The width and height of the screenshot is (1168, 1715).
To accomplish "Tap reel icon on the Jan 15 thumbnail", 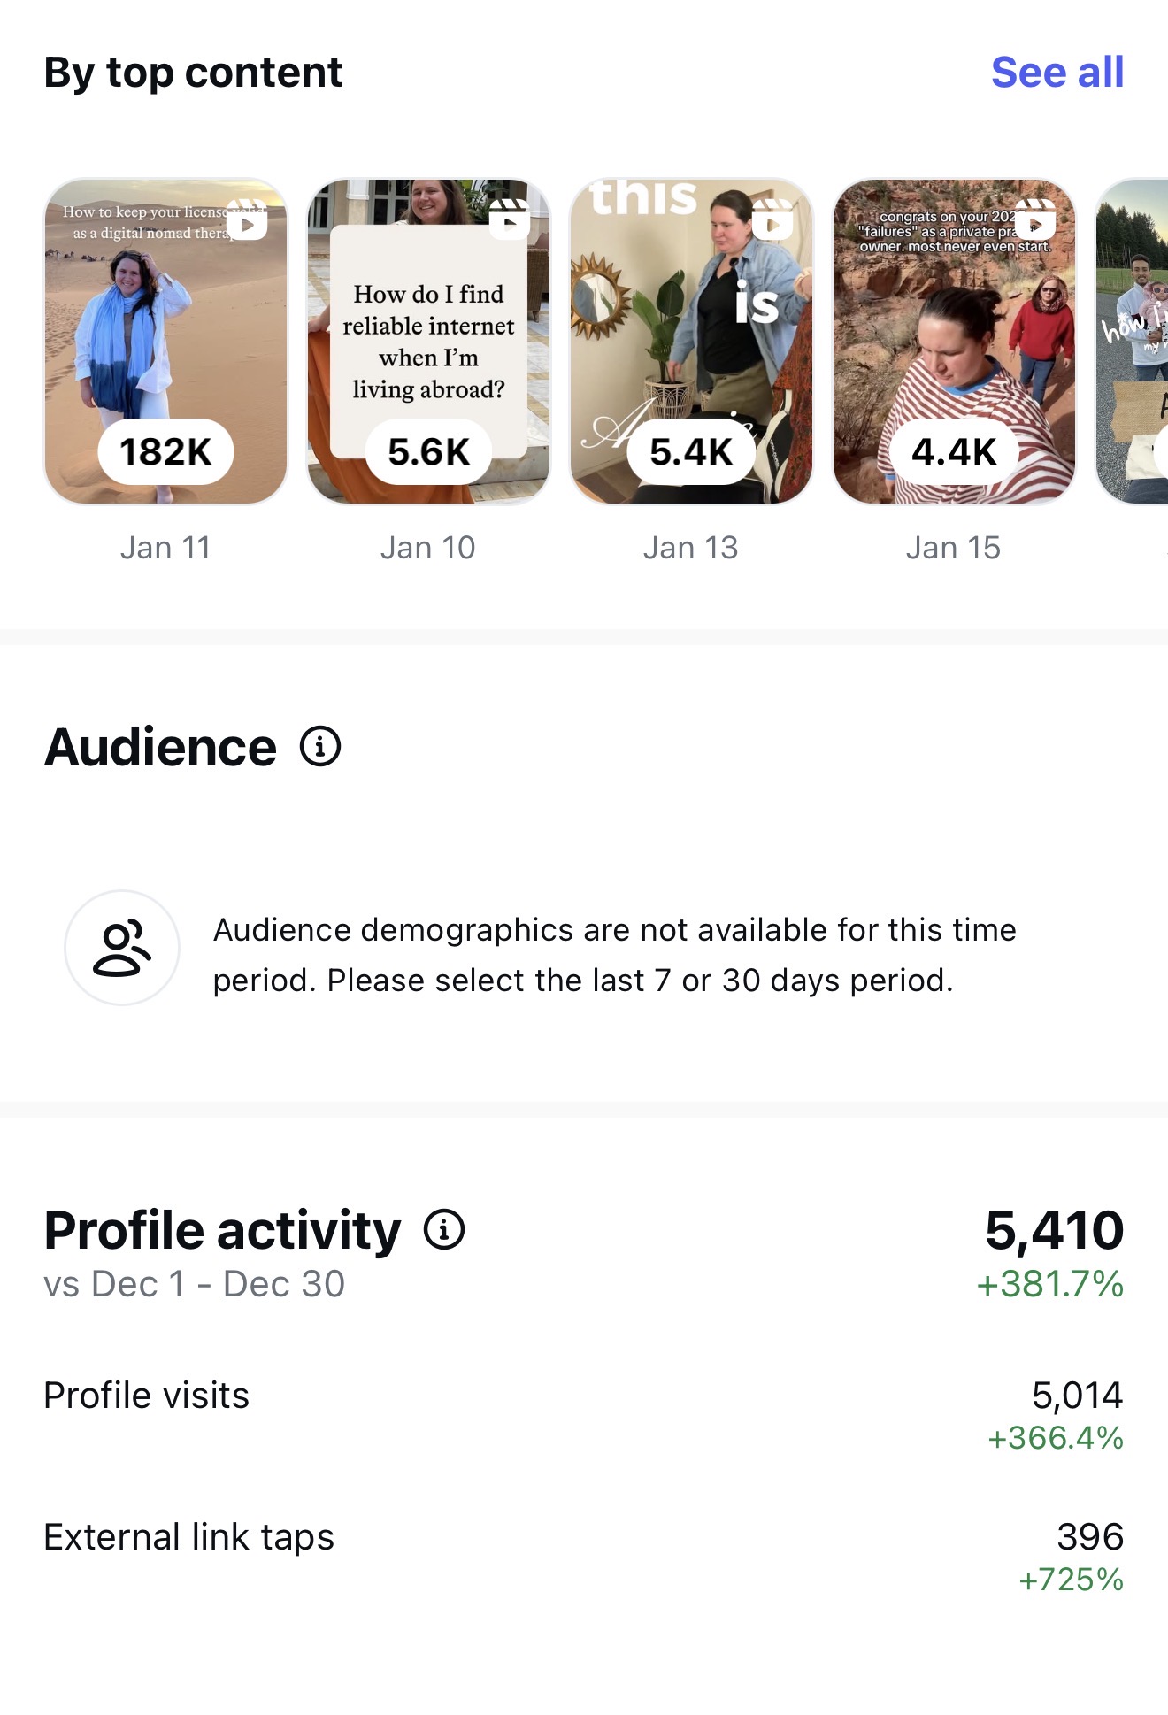I will pos(1035,219).
